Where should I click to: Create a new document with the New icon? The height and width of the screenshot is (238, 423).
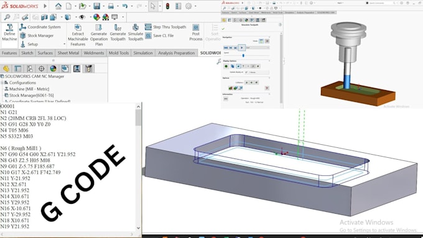tap(69, 6)
